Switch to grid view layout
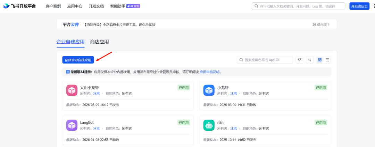Screen dimensions: 375x147 [320, 60]
